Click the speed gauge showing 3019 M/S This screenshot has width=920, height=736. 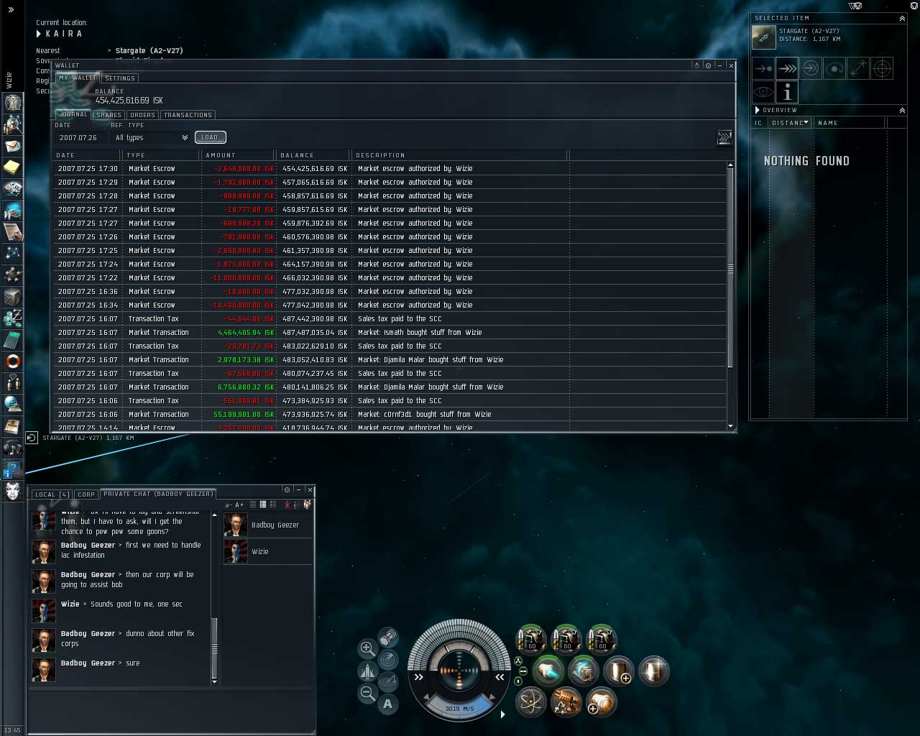click(459, 709)
